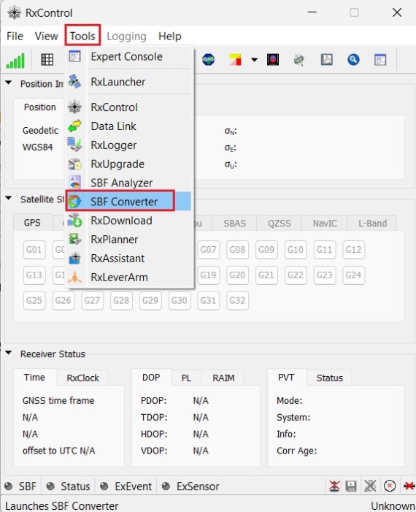
Task: Collapse the Receiver Status section triangle
Action: click(x=9, y=353)
